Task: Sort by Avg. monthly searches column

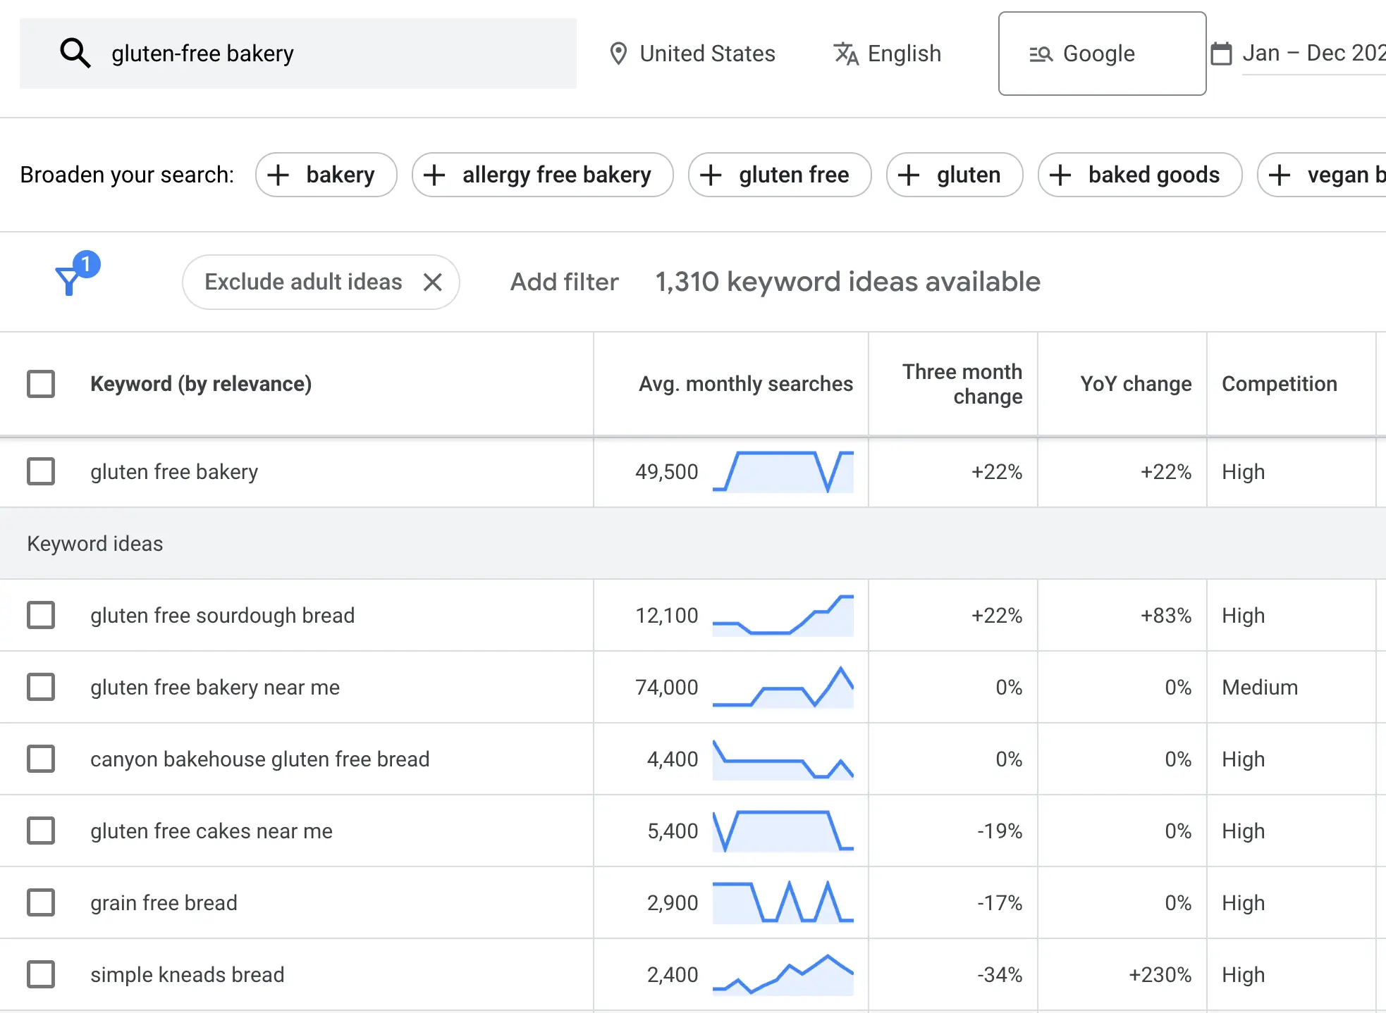Action: 745,384
